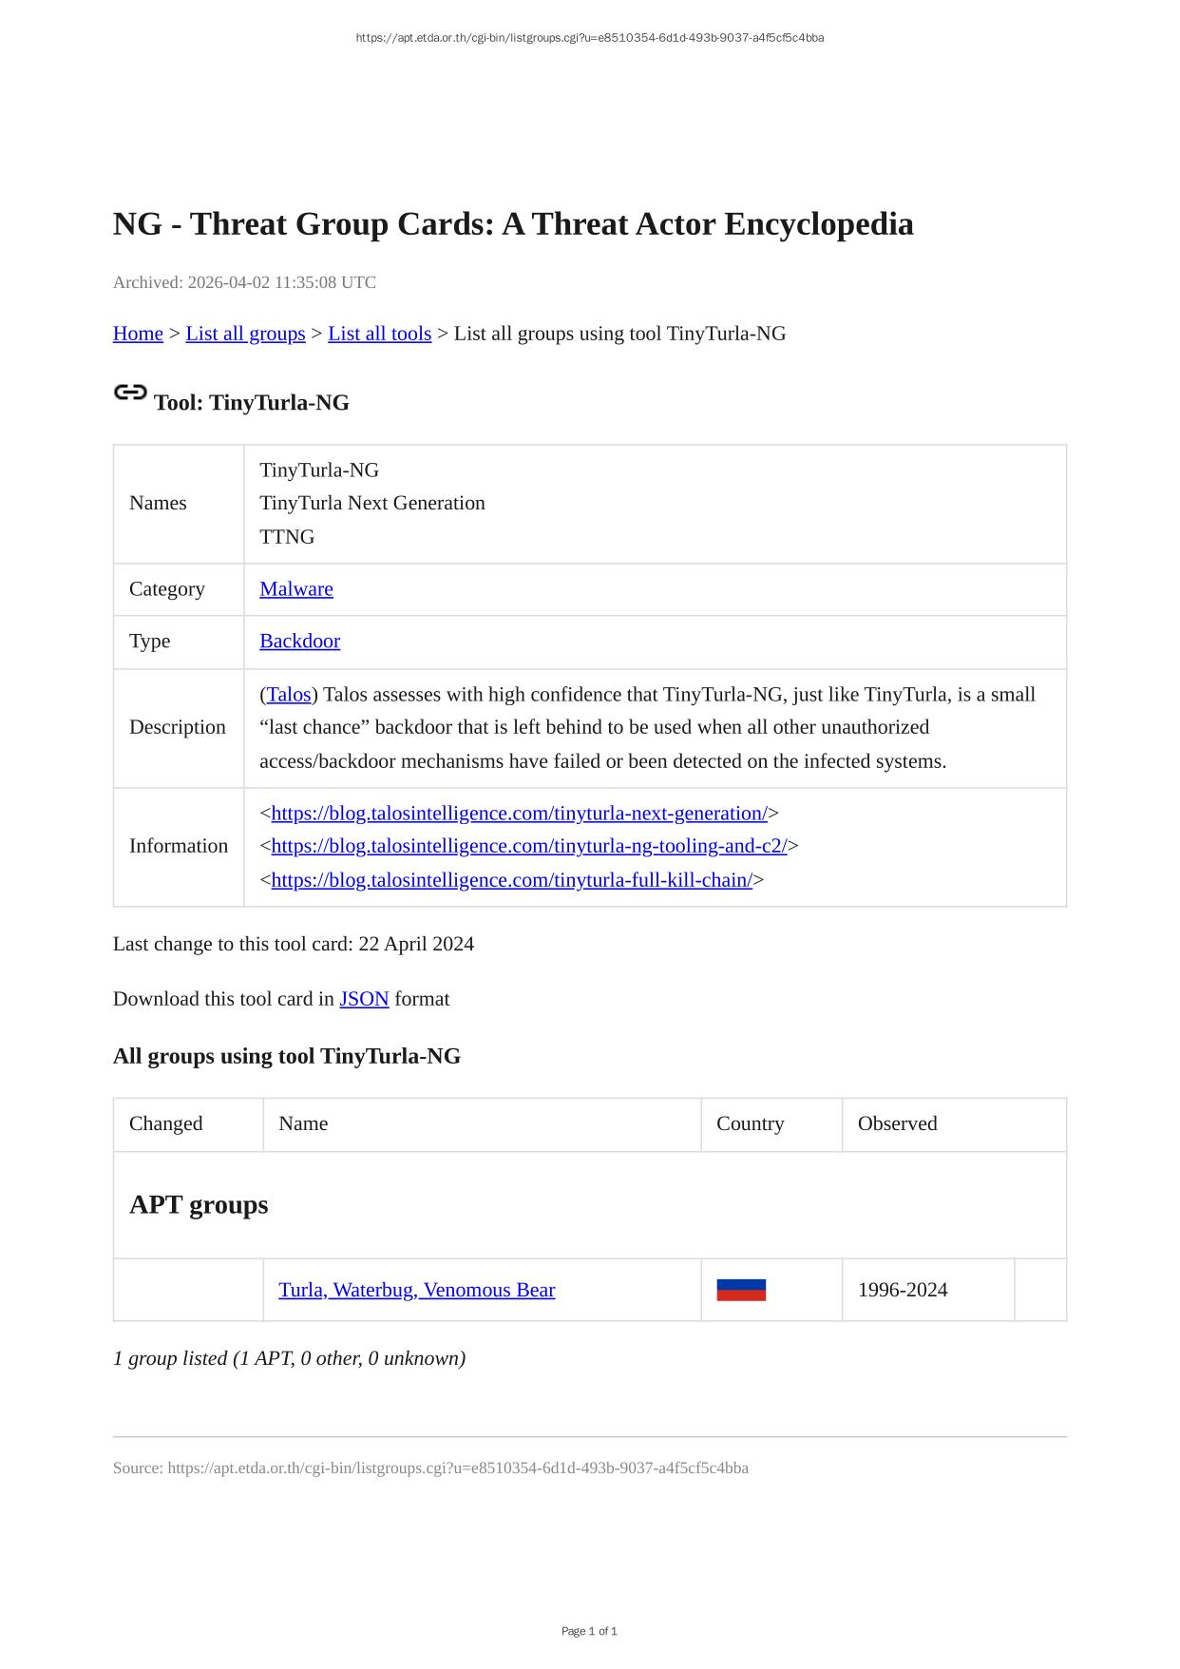Screen dimensions: 1180x1669
Task: Click the Observed column header
Action: pos(897,1123)
